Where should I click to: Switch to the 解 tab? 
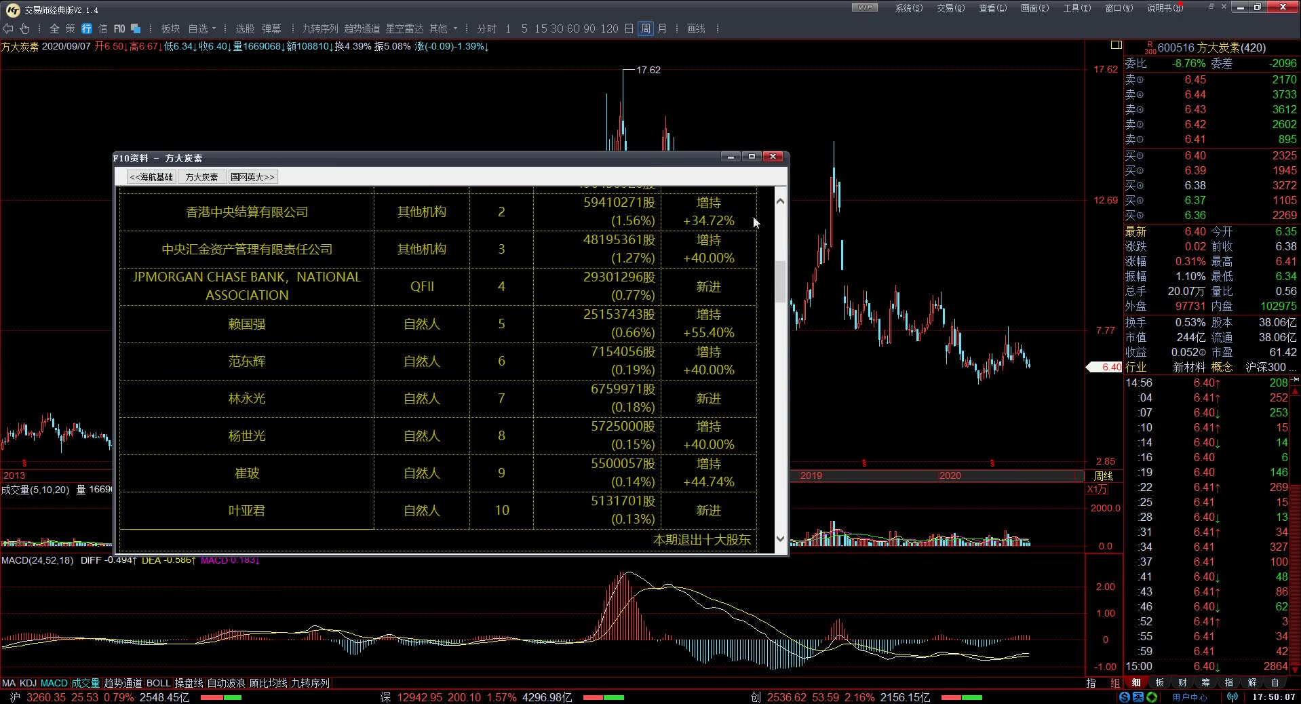1252,683
